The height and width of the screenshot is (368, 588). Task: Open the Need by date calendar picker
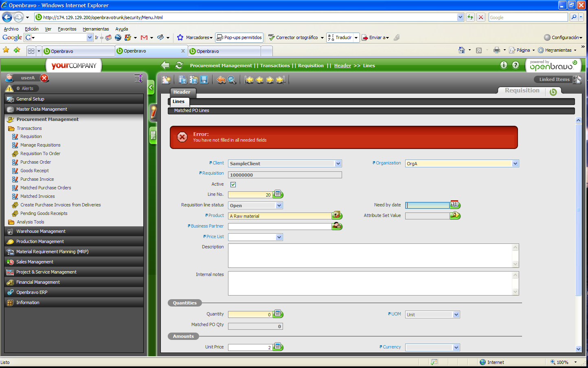pos(455,205)
